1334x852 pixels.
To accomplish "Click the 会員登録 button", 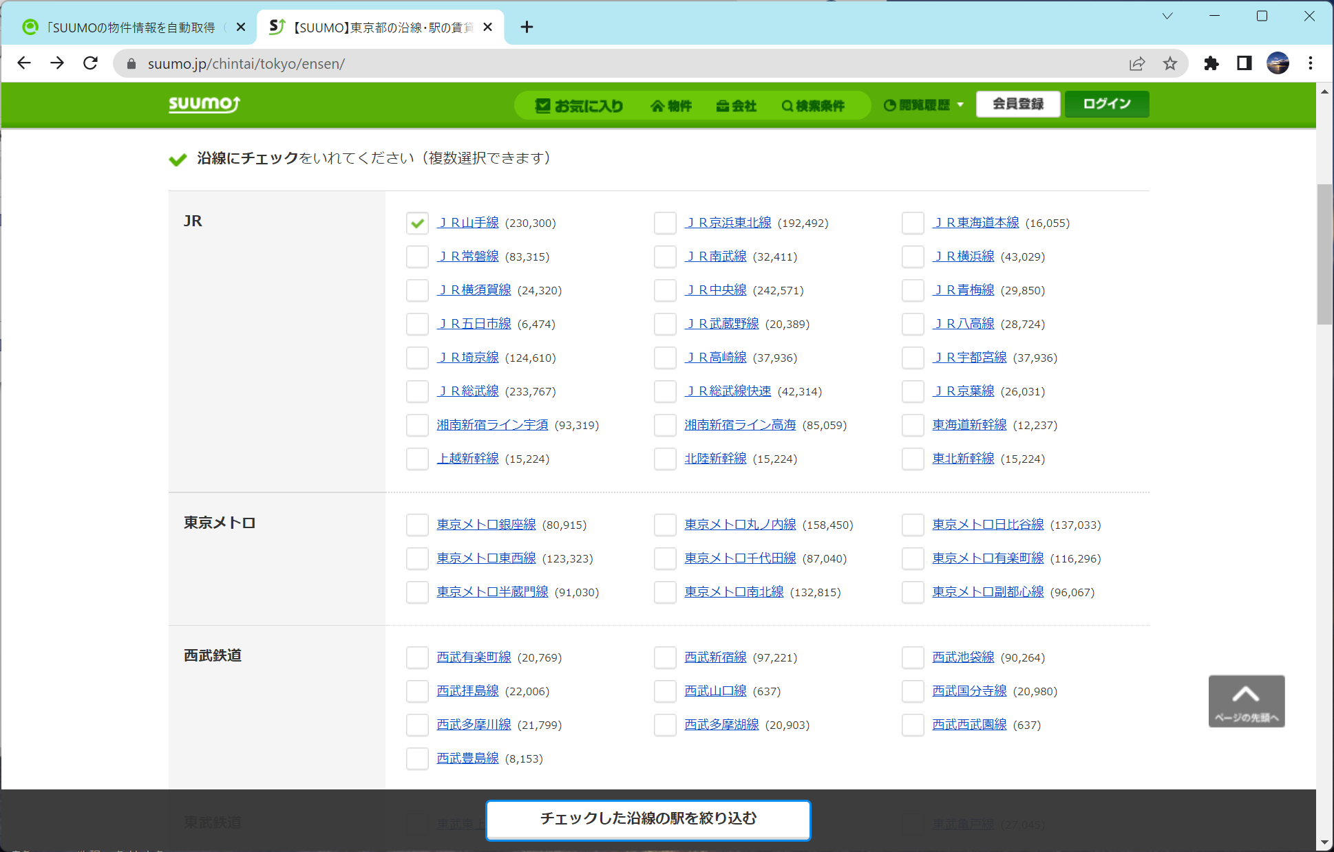I will click(x=1018, y=104).
